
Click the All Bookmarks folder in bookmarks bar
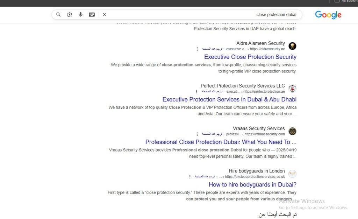point(346,1)
